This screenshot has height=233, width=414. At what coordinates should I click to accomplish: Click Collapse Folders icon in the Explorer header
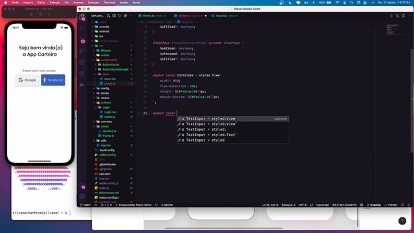coord(125,16)
